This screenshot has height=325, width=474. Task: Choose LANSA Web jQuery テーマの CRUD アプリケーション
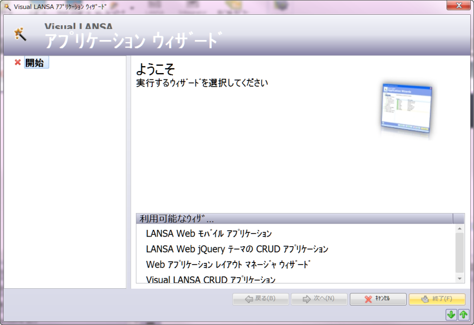237,249
